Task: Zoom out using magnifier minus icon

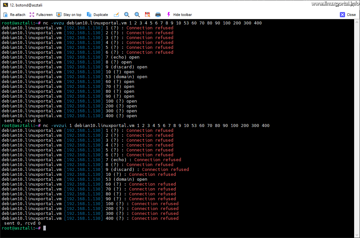Action: (x=137, y=15)
